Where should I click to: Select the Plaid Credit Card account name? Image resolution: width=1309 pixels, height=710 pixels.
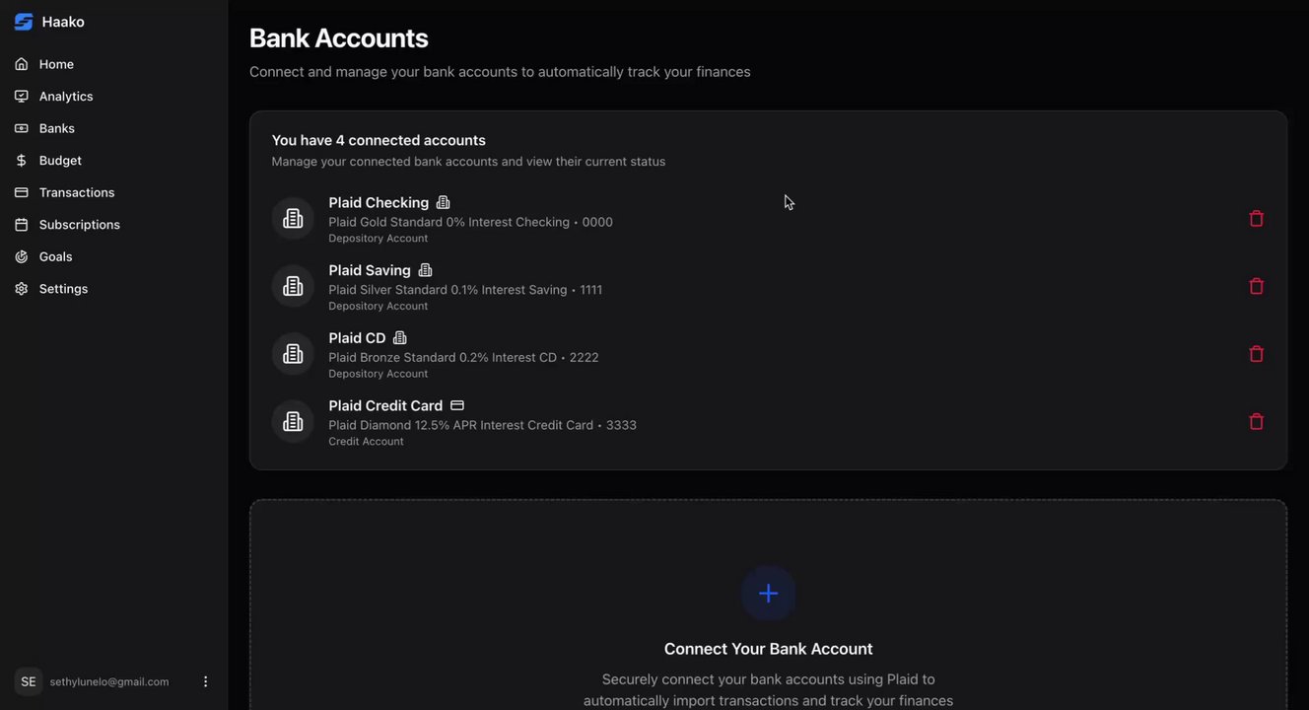coord(385,405)
